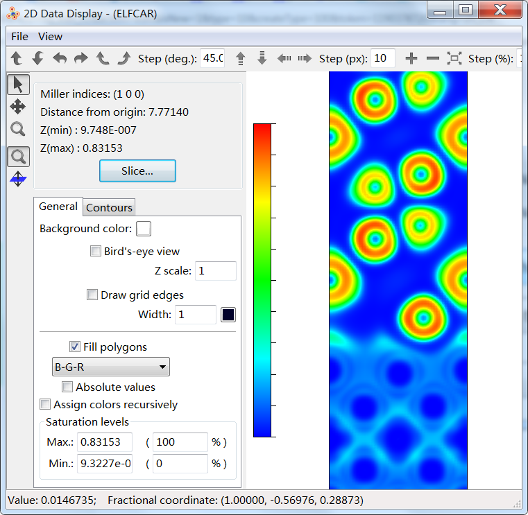
Task: Click the application icon in title bar
Action: (x=13, y=14)
